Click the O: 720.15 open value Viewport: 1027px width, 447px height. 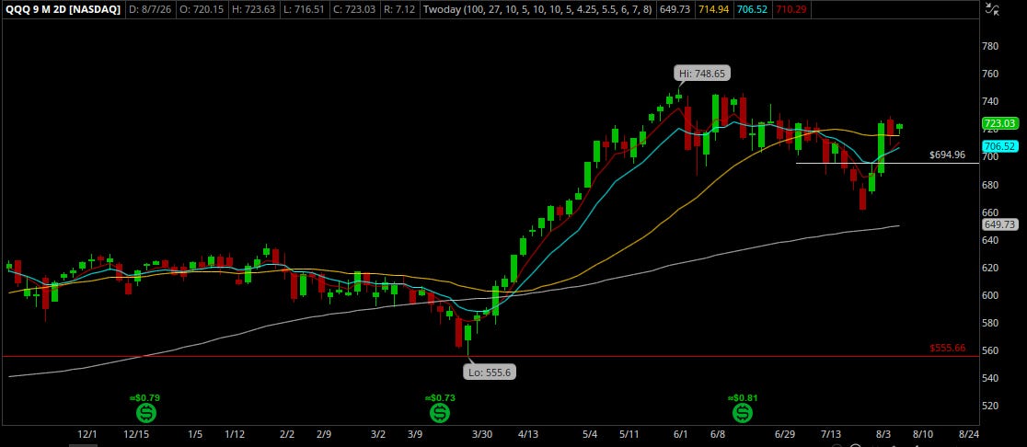coord(202,10)
